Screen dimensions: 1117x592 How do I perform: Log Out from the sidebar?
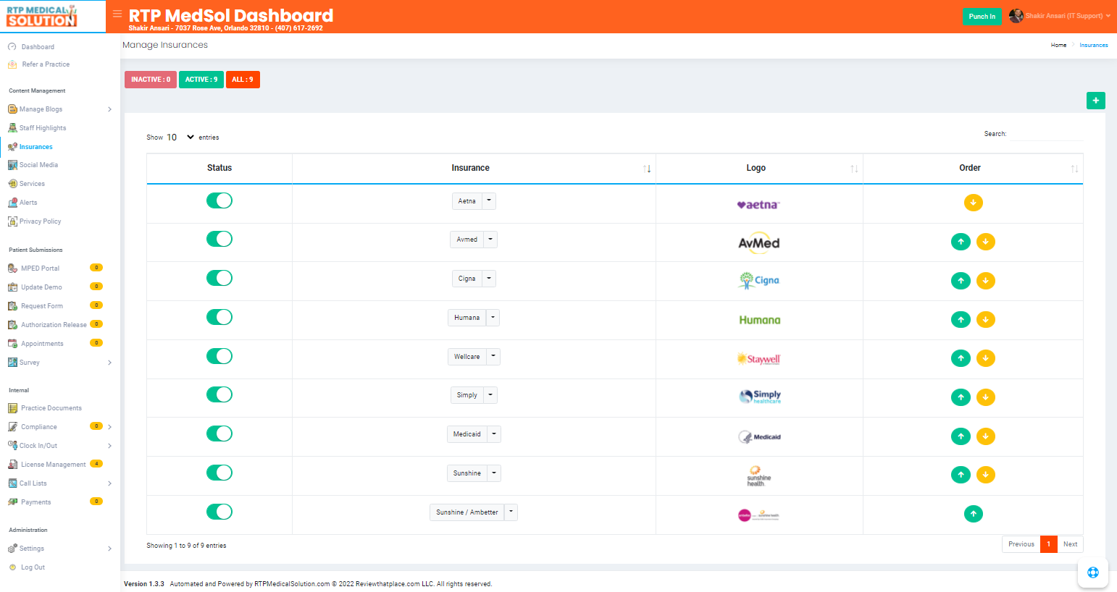[x=33, y=567]
